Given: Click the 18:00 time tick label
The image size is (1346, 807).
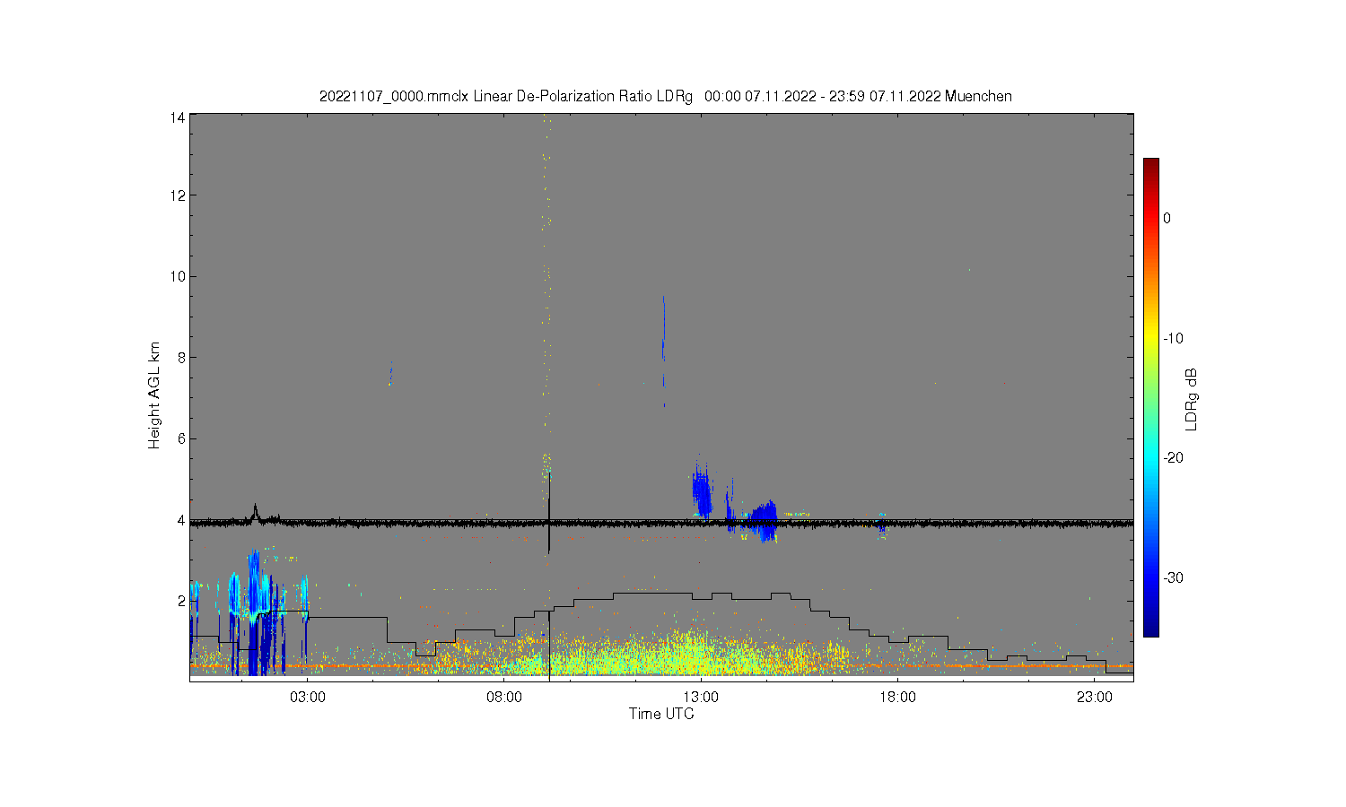Looking at the screenshot, I should point(896,697).
